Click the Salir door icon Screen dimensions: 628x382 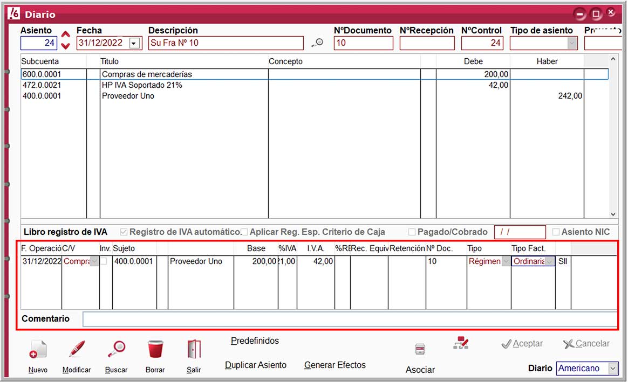[194, 349]
